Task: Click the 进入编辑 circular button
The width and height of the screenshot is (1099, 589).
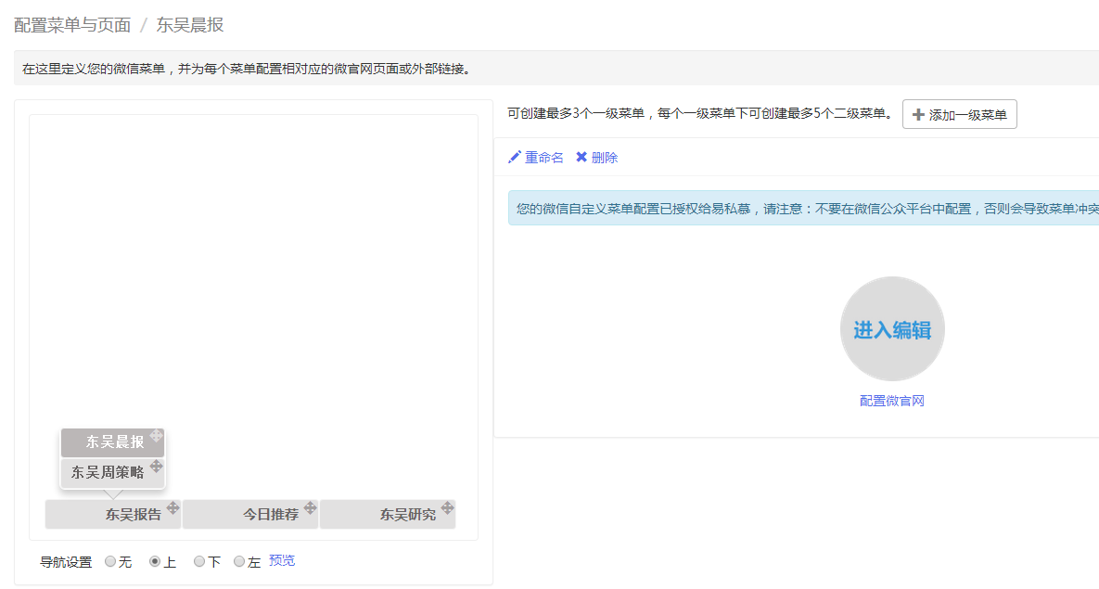Action: 892,329
